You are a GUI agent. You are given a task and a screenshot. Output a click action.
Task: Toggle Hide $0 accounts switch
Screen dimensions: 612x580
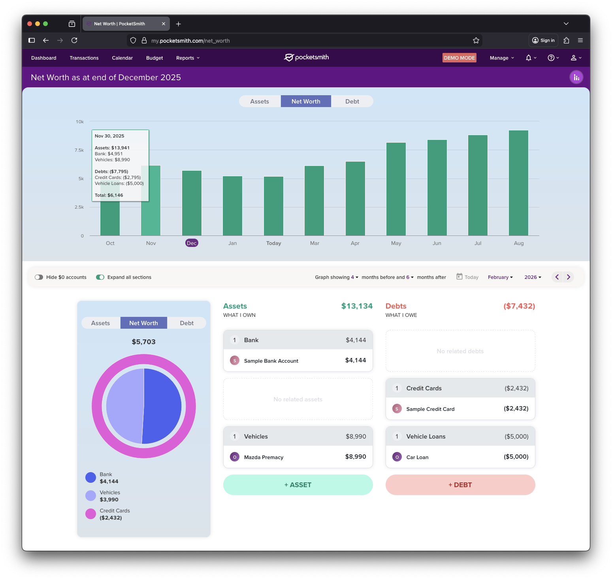point(39,277)
